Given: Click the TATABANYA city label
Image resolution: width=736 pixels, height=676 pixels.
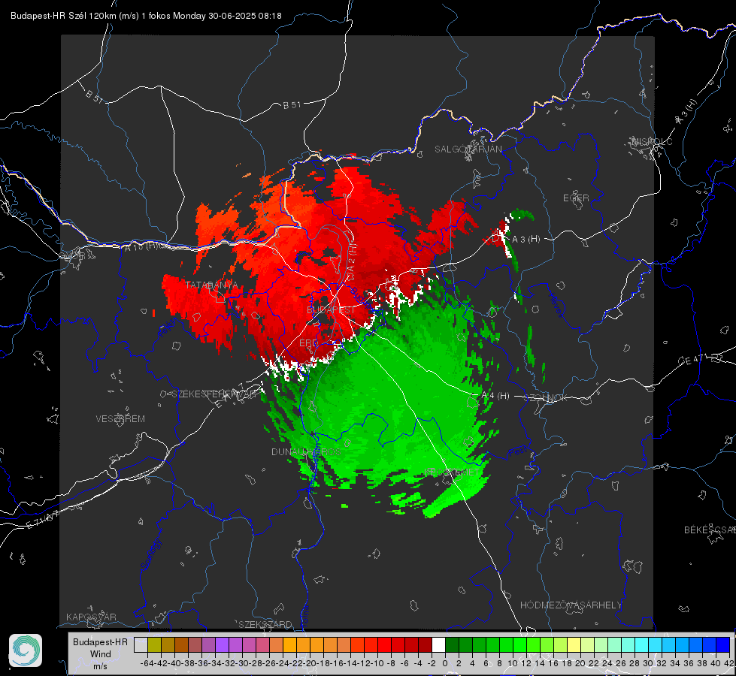Looking at the screenshot, I should point(211,285).
